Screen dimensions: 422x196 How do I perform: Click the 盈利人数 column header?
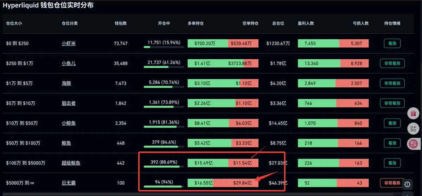(306, 23)
